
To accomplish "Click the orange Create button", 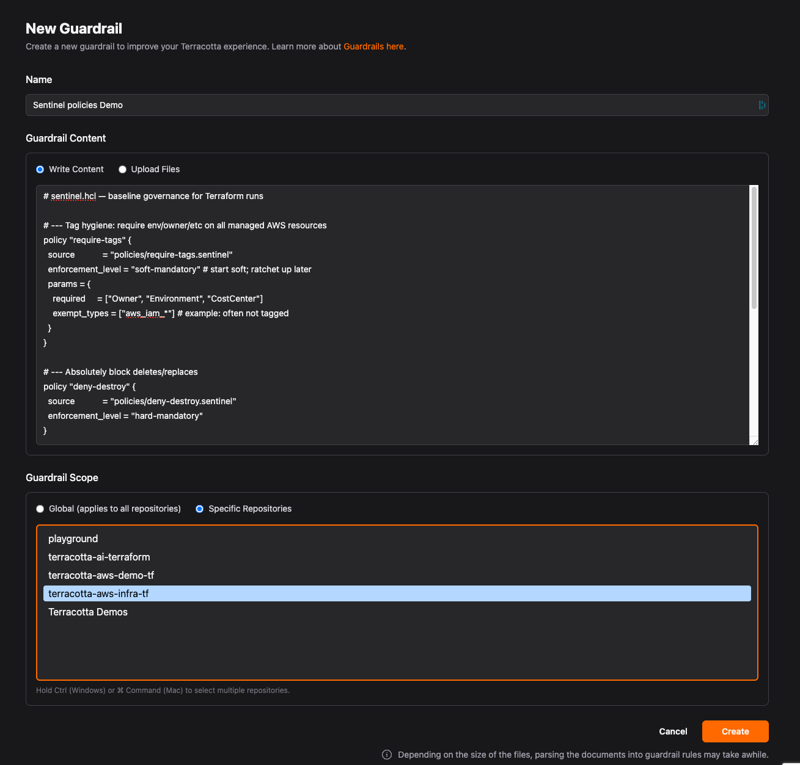I will (735, 731).
